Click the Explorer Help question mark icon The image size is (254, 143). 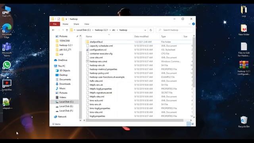pyautogui.click(x=193, y=24)
